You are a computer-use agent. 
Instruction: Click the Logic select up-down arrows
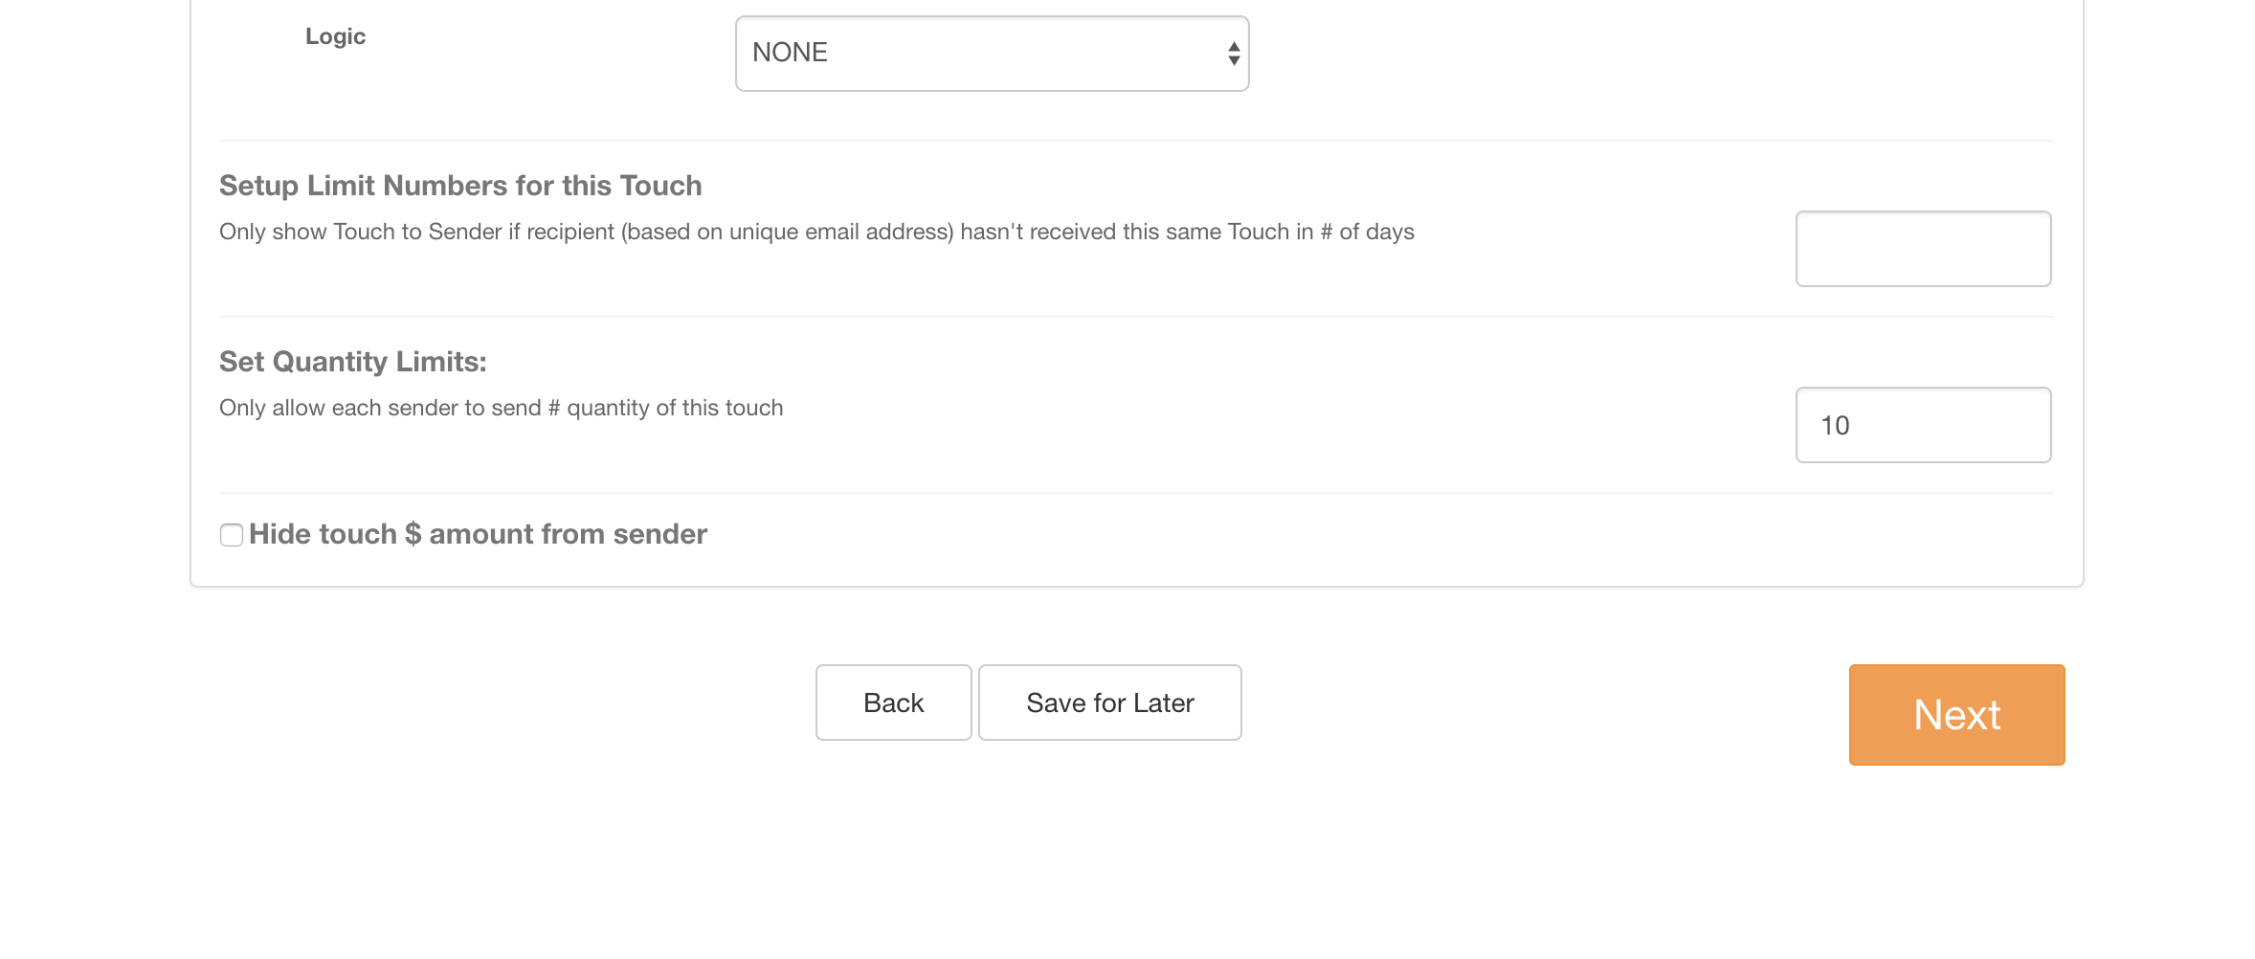(x=1234, y=54)
